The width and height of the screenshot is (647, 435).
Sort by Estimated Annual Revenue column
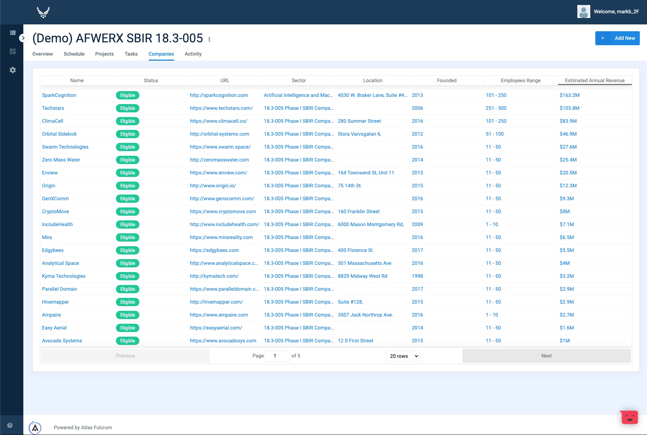[595, 80]
